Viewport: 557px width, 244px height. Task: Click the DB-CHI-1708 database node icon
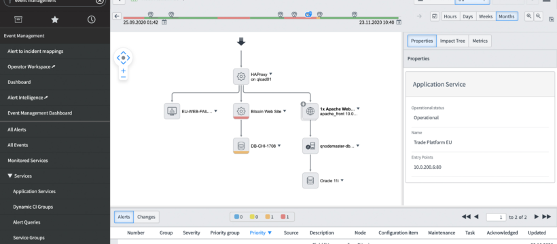point(241,146)
